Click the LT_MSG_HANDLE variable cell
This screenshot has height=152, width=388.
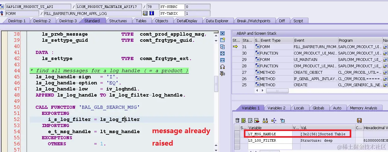(x=270, y=134)
